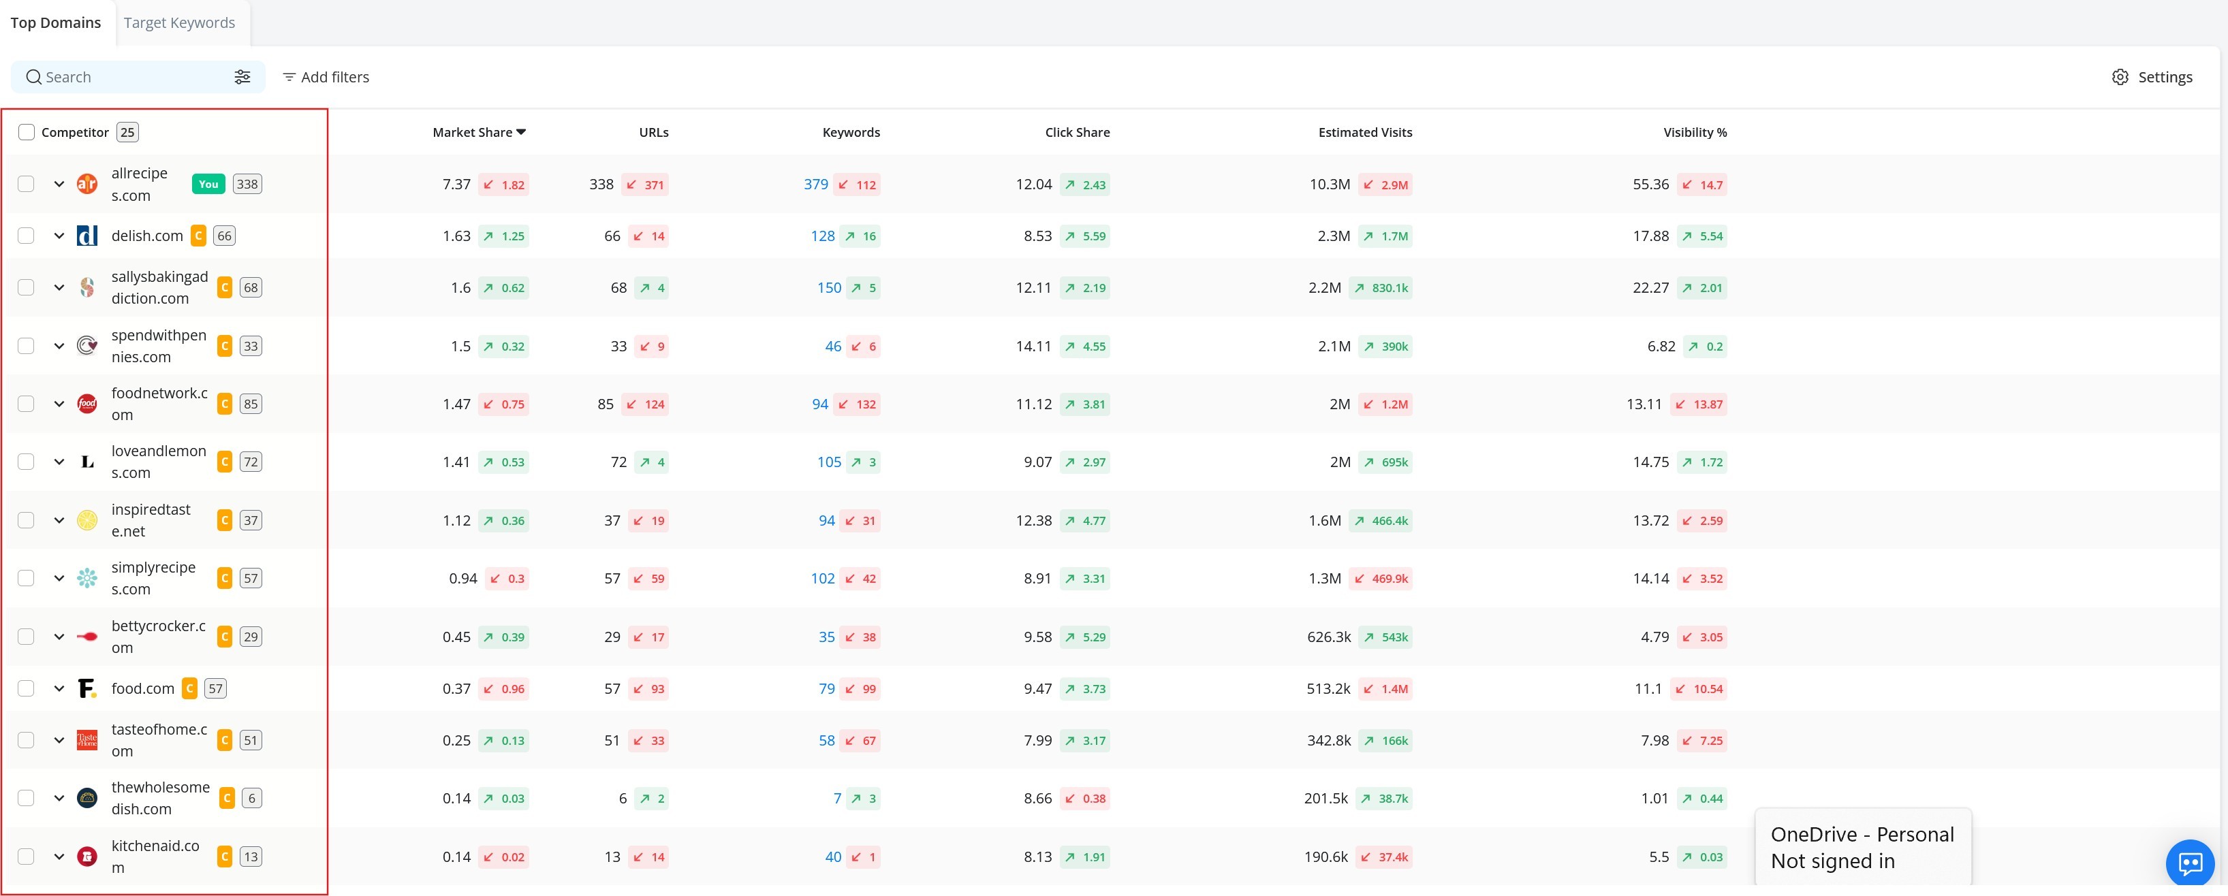This screenshot has height=896, width=2228.
Task: Expand the spendwithpennies.com row
Action: [x=59, y=346]
